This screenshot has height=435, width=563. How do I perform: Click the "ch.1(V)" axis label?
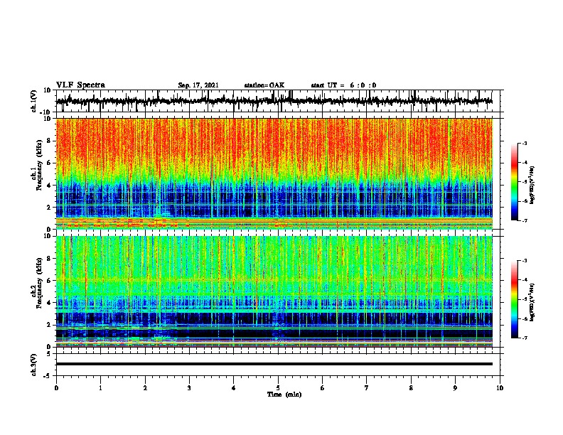pos(34,101)
